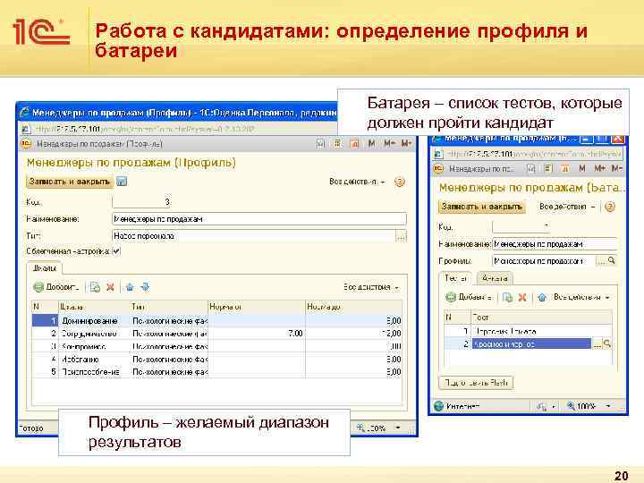Image resolution: width=644 pixels, height=483 pixels.
Task: Select the Доминирование scale row
Action: click(x=216, y=321)
